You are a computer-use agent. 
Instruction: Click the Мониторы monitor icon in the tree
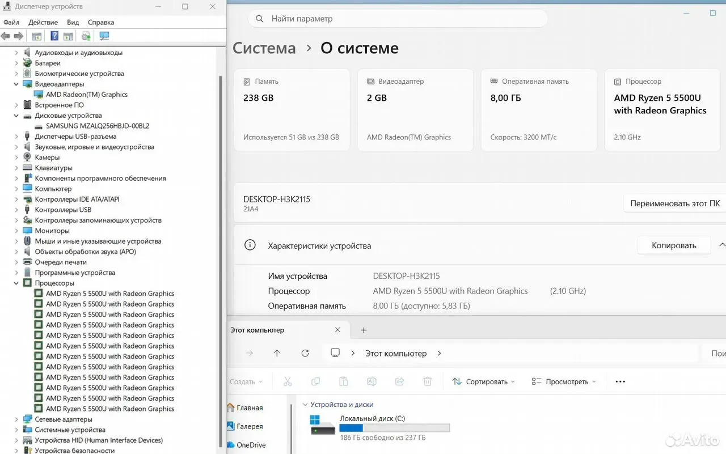tap(27, 231)
